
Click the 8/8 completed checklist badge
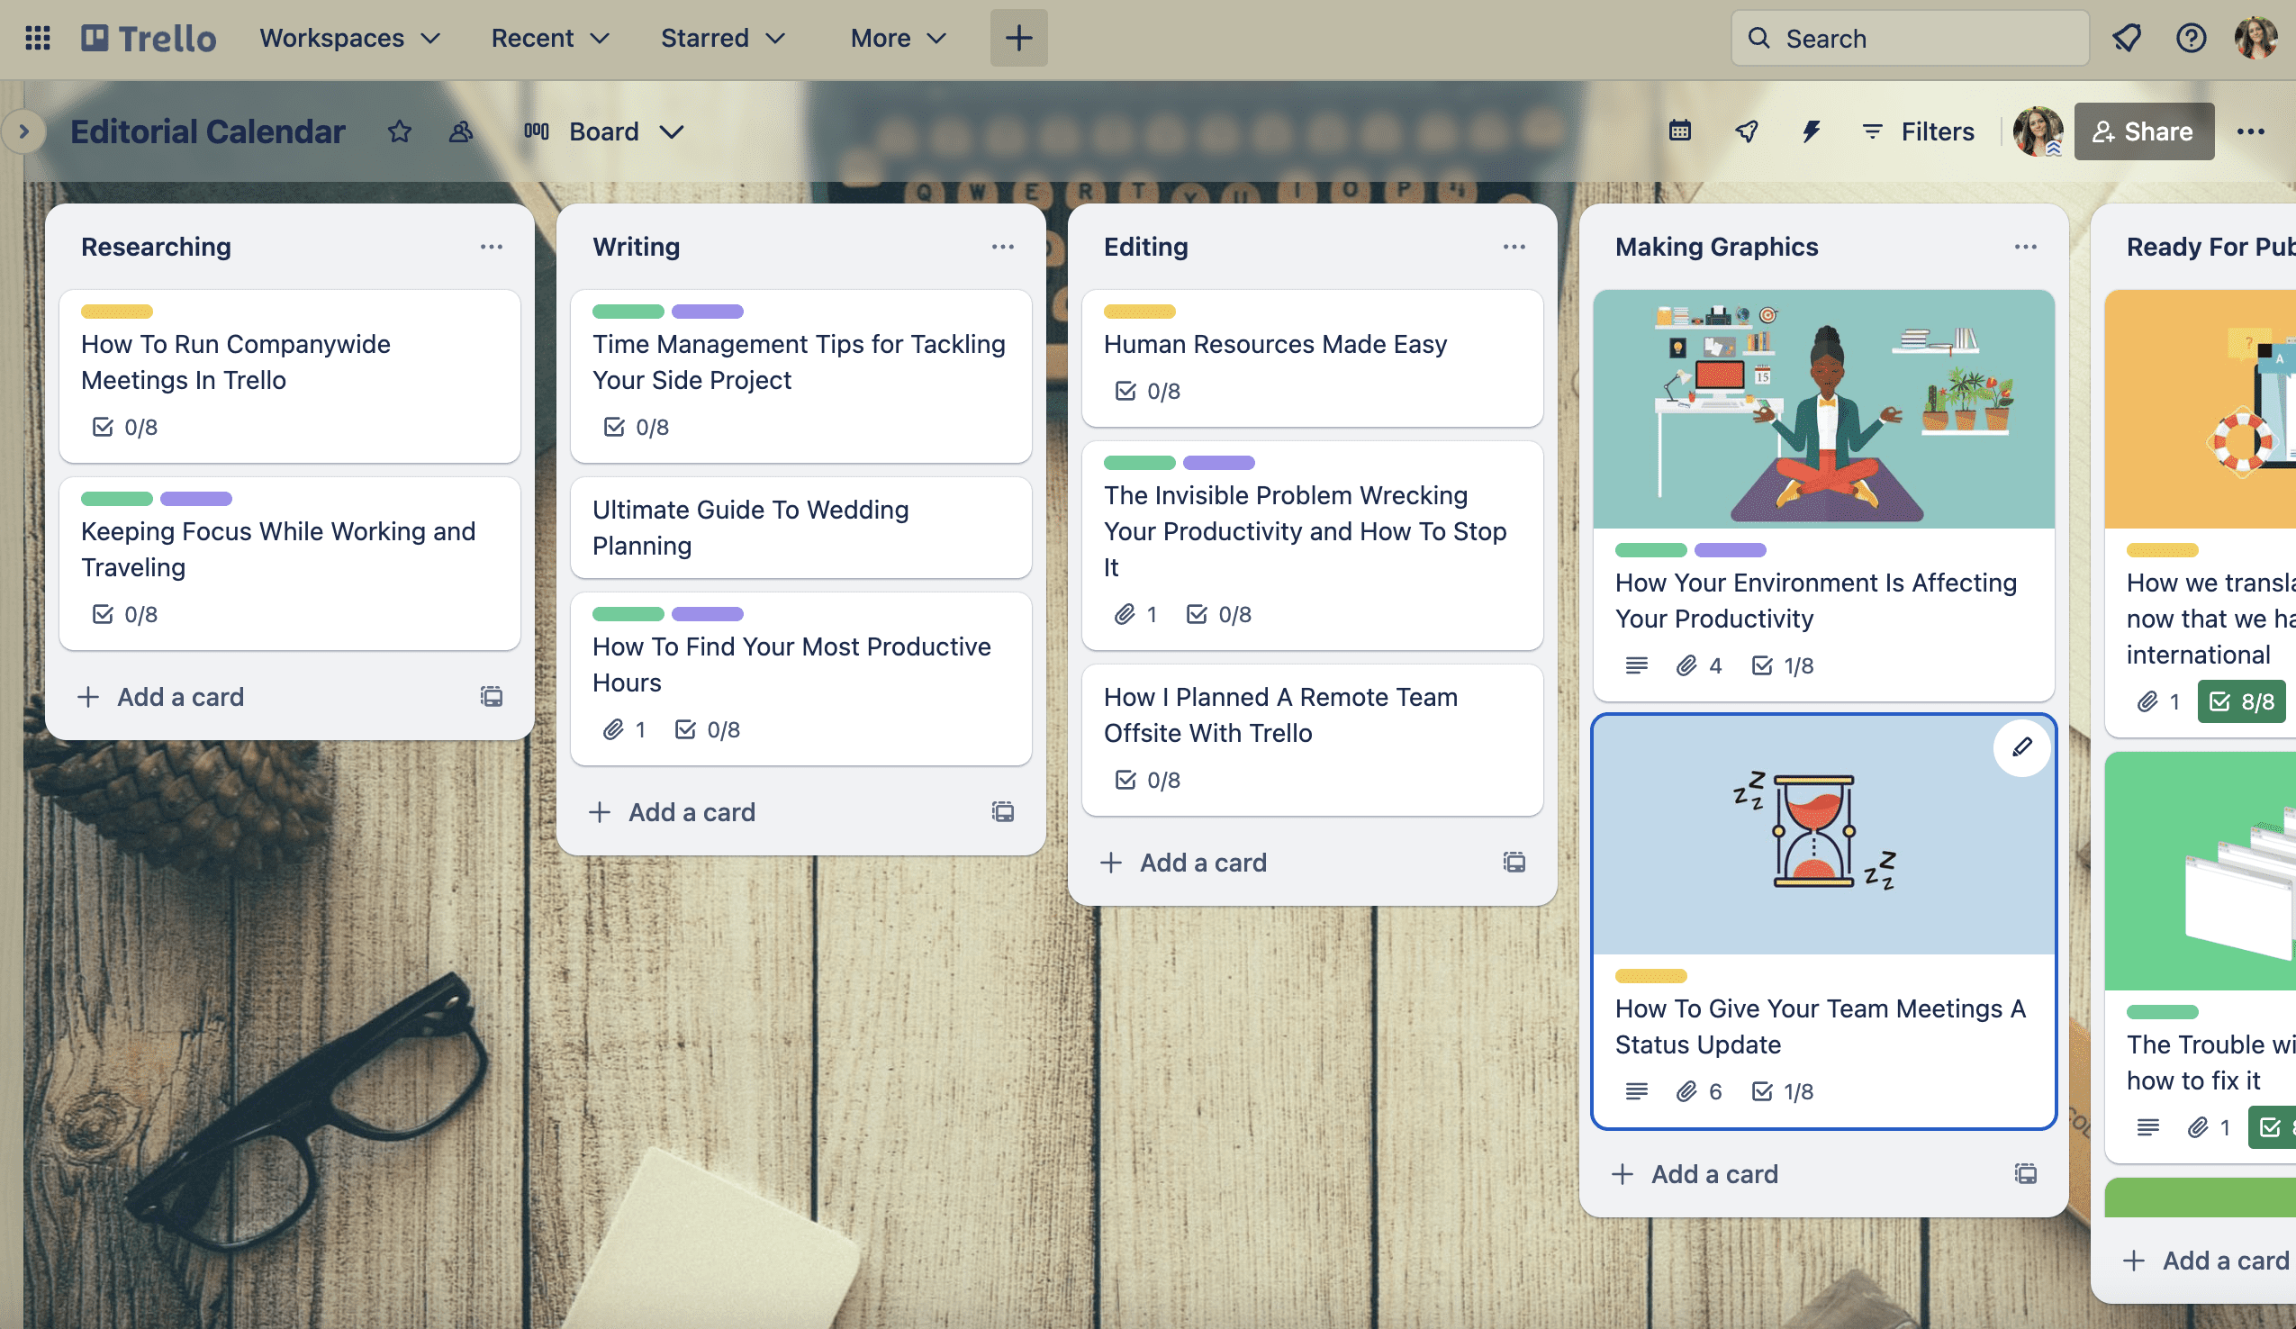[2241, 701]
